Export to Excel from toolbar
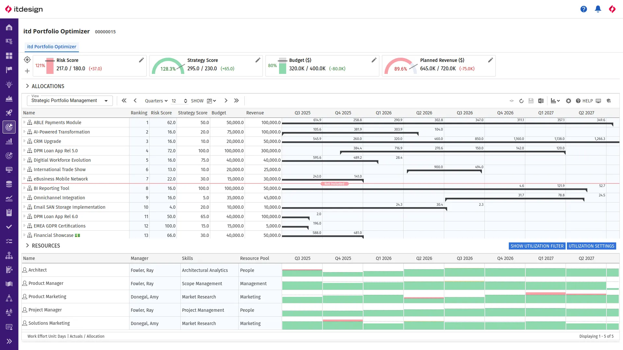This screenshot has width=623, height=350. click(541, 101)
